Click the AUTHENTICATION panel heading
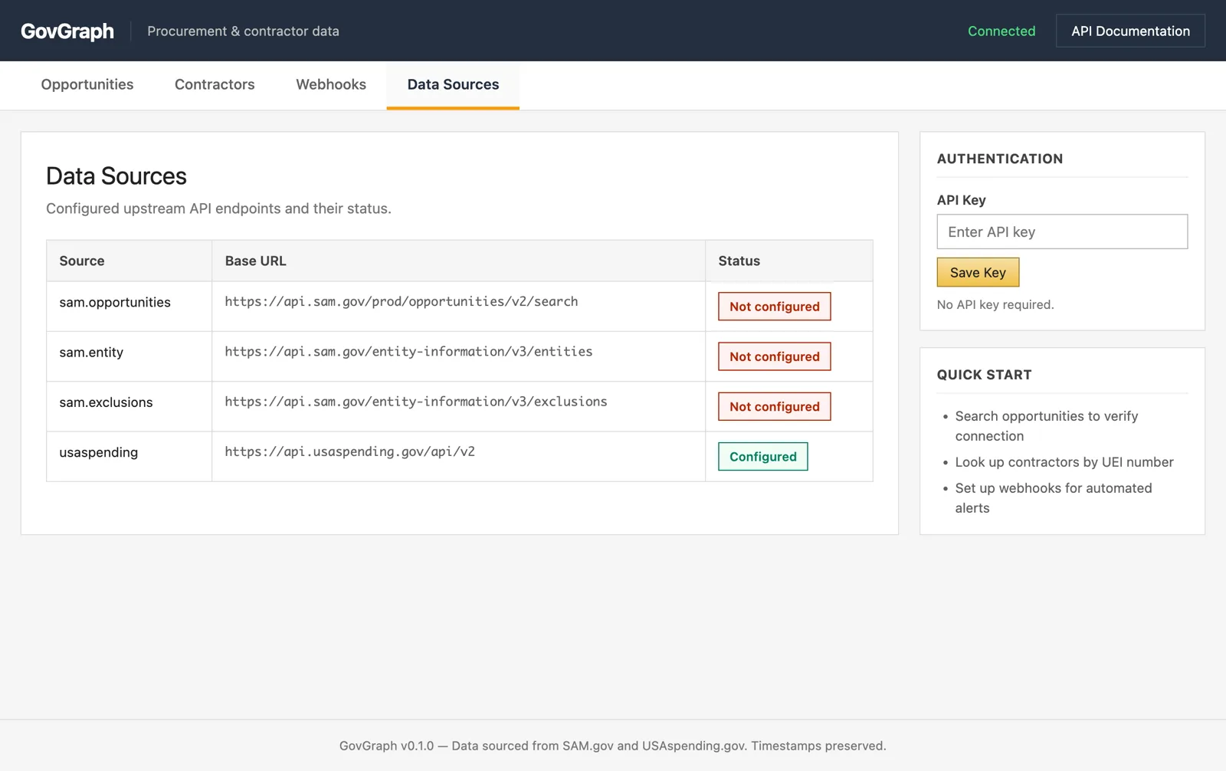The width and height of the screenshot is (1226, 771). [1000, 159]
